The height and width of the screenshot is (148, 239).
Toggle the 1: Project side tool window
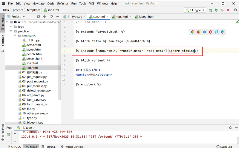click(x=3, y=23)
